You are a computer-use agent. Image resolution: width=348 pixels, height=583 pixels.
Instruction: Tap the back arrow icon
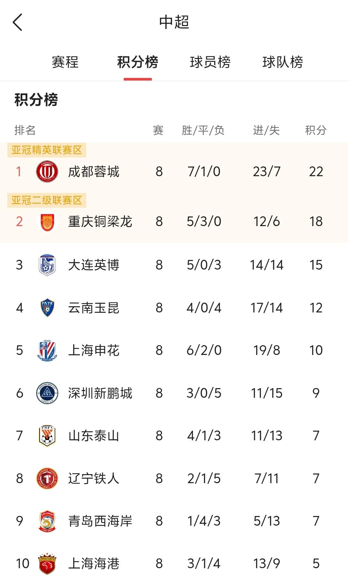tap(17, 22)
